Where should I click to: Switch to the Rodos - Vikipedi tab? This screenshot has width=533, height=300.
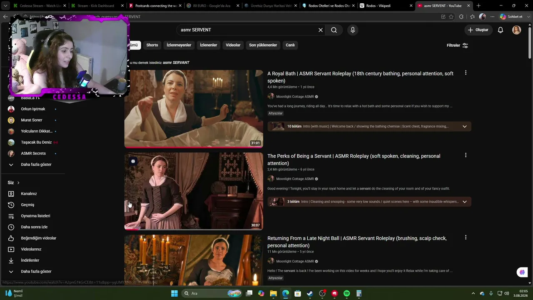[385, 6]
